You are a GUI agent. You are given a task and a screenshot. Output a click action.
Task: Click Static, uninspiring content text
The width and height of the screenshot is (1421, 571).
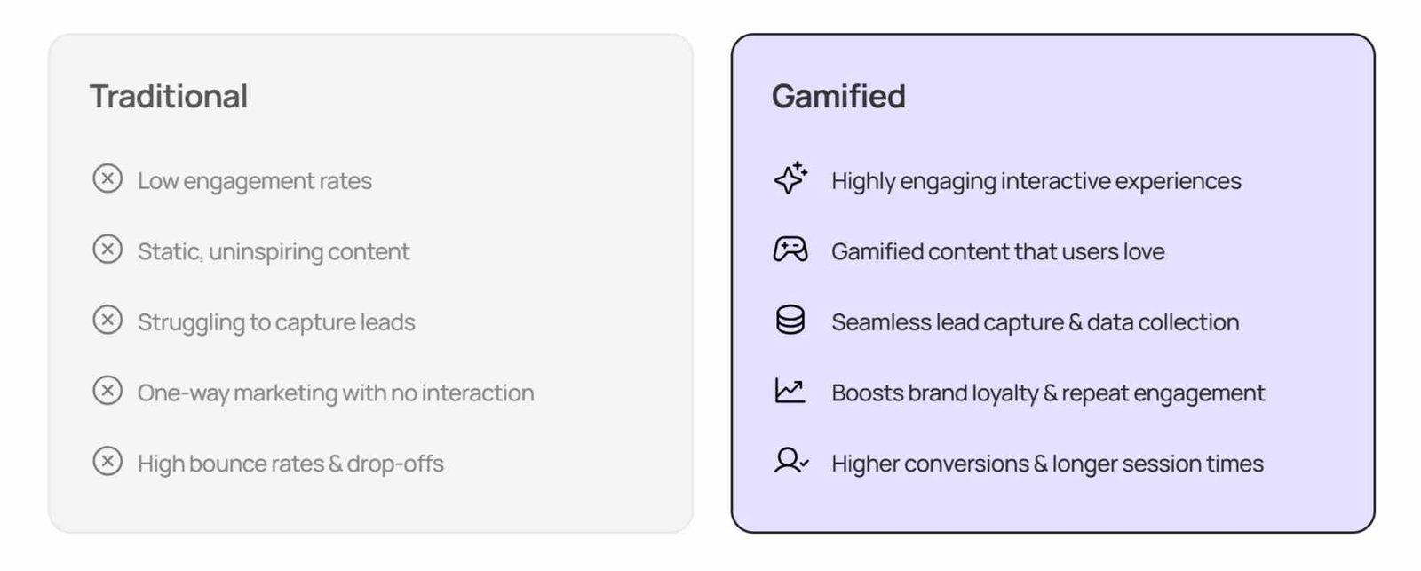coord(274,252)
